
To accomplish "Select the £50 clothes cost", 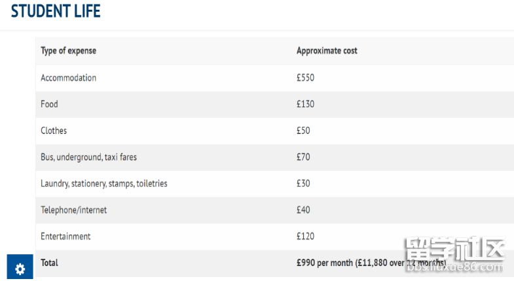I will click(303, 131).
